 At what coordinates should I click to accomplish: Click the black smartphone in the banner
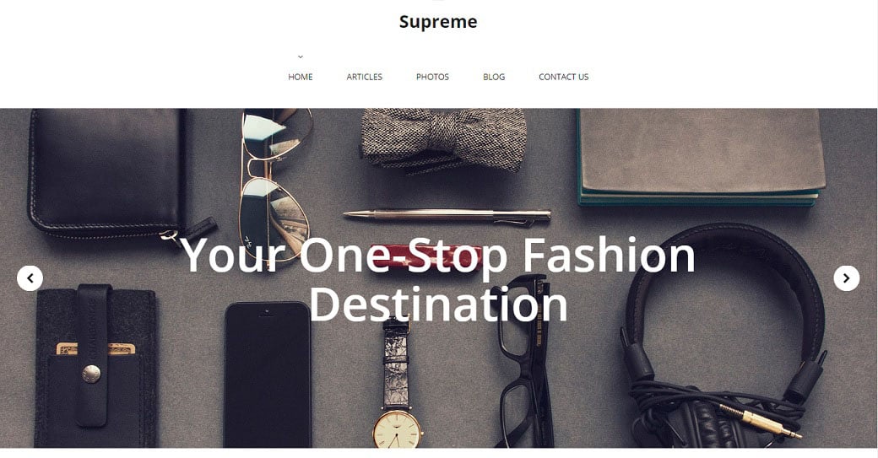268,374
